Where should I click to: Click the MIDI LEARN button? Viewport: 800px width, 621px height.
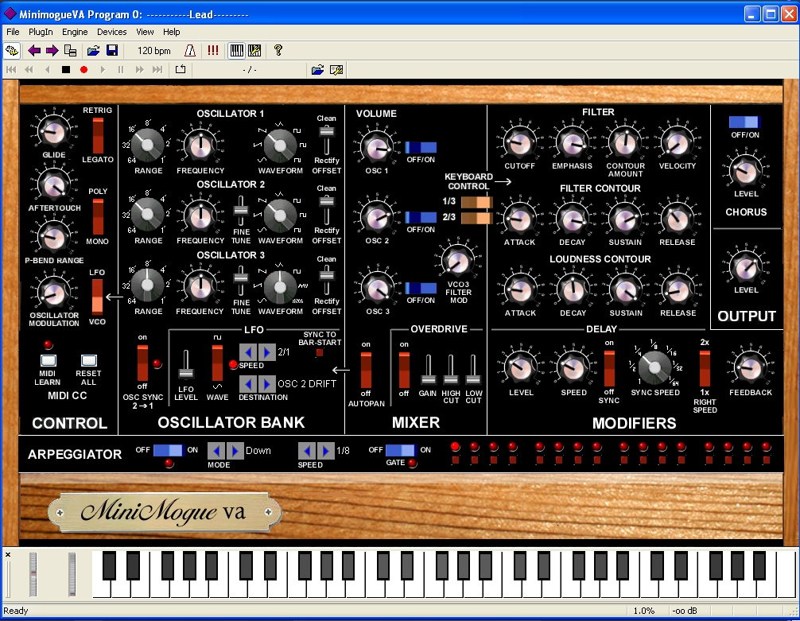click(49, 360)
